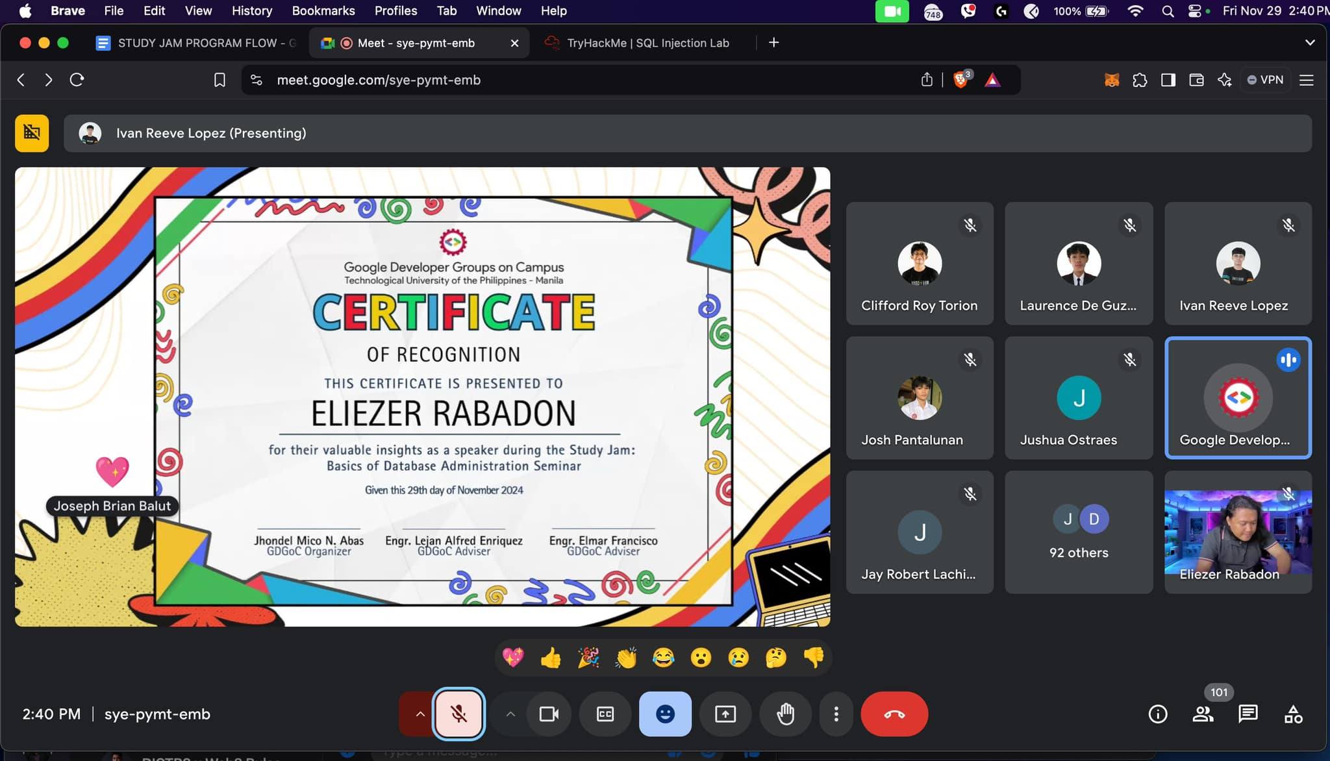Select Clifford Roy Torion participant tile
The height and width of the screenshot is (761, 1330).
pyautogui.click(x=920, y=263)
